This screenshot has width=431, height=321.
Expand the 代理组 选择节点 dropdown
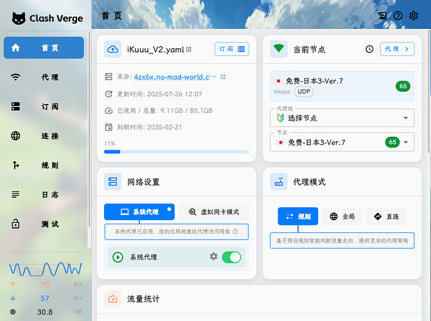click(x=342, y=118)
